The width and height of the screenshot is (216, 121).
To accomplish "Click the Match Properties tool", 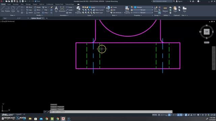I will click(127, 10).
